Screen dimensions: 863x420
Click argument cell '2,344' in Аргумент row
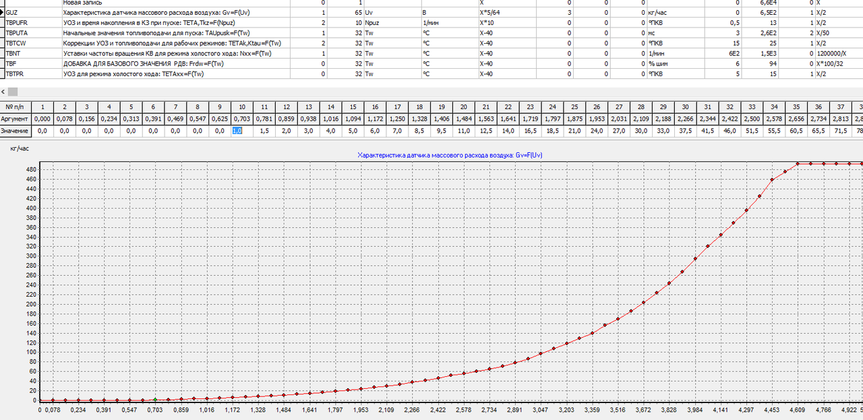[707, 119]
